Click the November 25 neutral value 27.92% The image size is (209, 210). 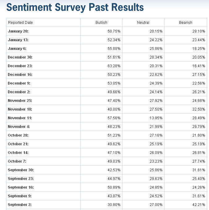pos(156,101)
